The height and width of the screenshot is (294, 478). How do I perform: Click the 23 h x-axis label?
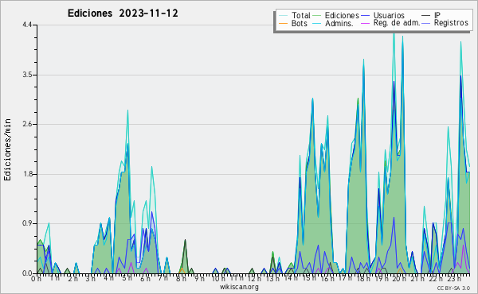coord(453,279)
